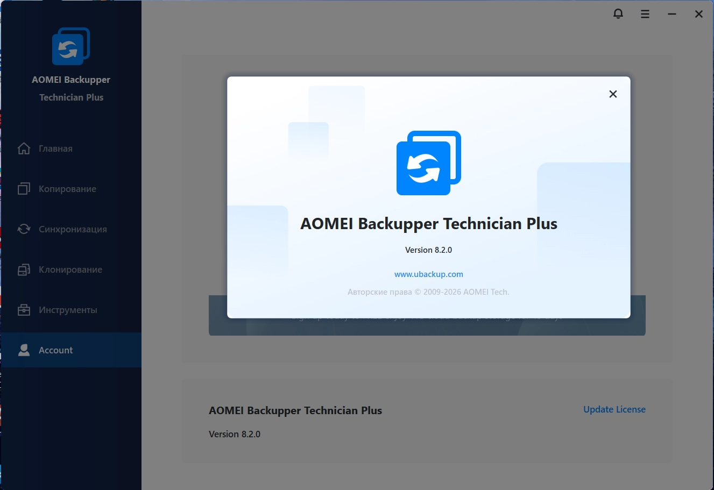Switch to Синхронизация section
This screenshot has height=490, width=714.
tap(71, 229)
